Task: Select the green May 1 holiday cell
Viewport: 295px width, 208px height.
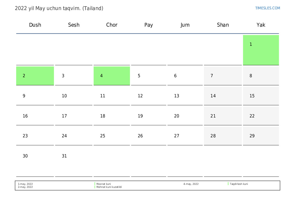Action: point(261,50)
